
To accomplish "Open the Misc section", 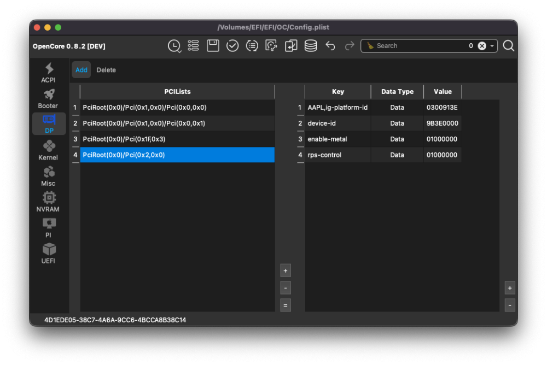I will tap(49, 176).
